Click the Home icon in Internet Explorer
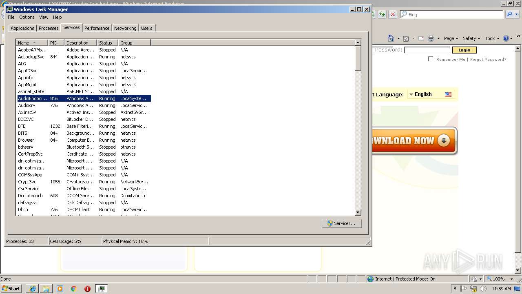Screen dimensions: 522x294 [x=391, y=38]
